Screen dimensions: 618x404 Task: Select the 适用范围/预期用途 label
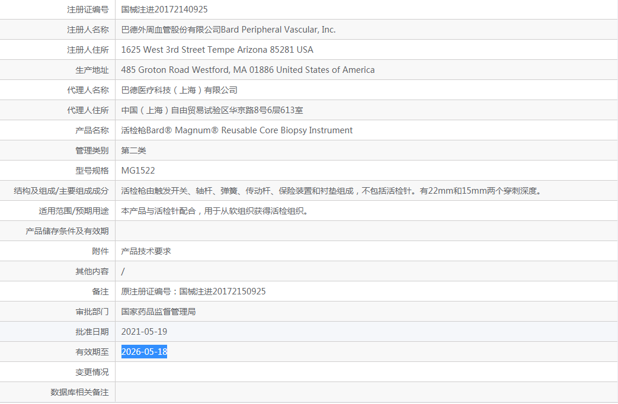click(x=73, y=211)
